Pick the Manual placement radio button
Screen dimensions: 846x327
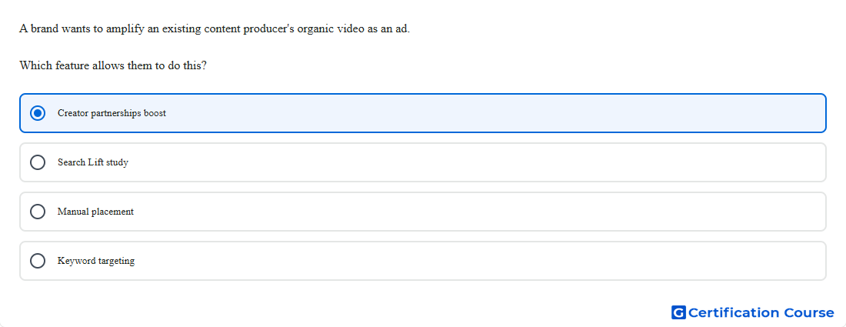(38, 212)
